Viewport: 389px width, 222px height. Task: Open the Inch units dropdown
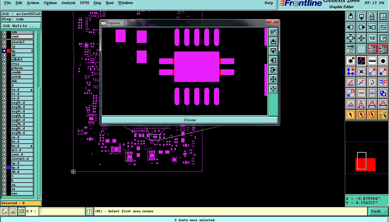point(378,211)
